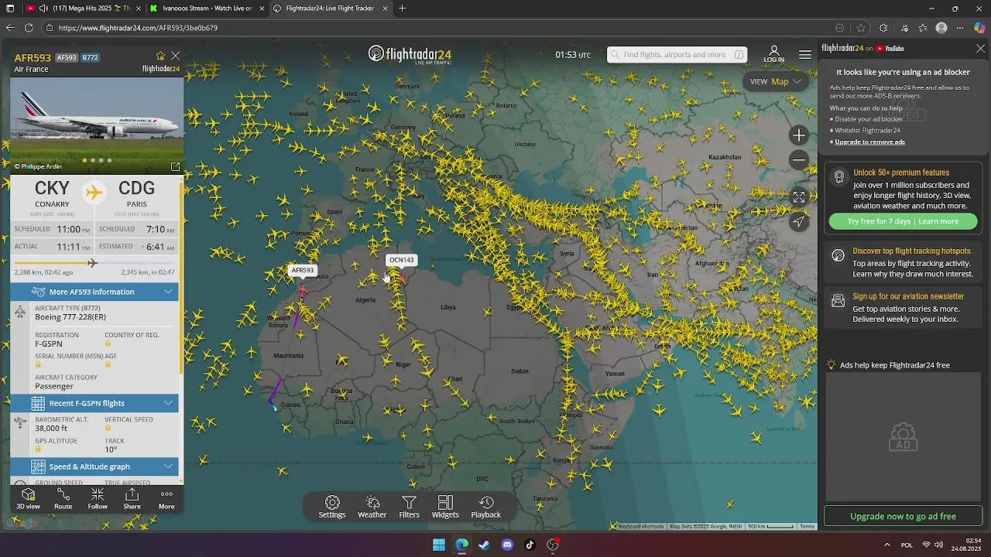Click the locked Vertical Speed padlock

(x=108, y=428)
